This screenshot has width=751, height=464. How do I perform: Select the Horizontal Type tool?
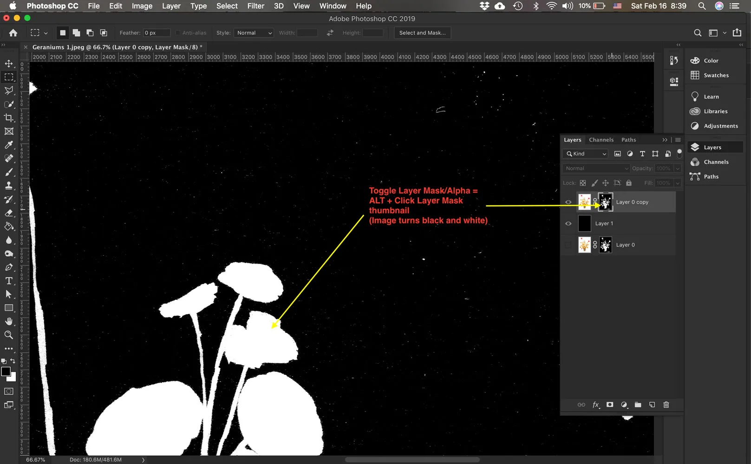tap(9, 281)
